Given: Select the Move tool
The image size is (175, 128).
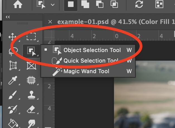Looking at the screenshot, I should coord(13,37).
